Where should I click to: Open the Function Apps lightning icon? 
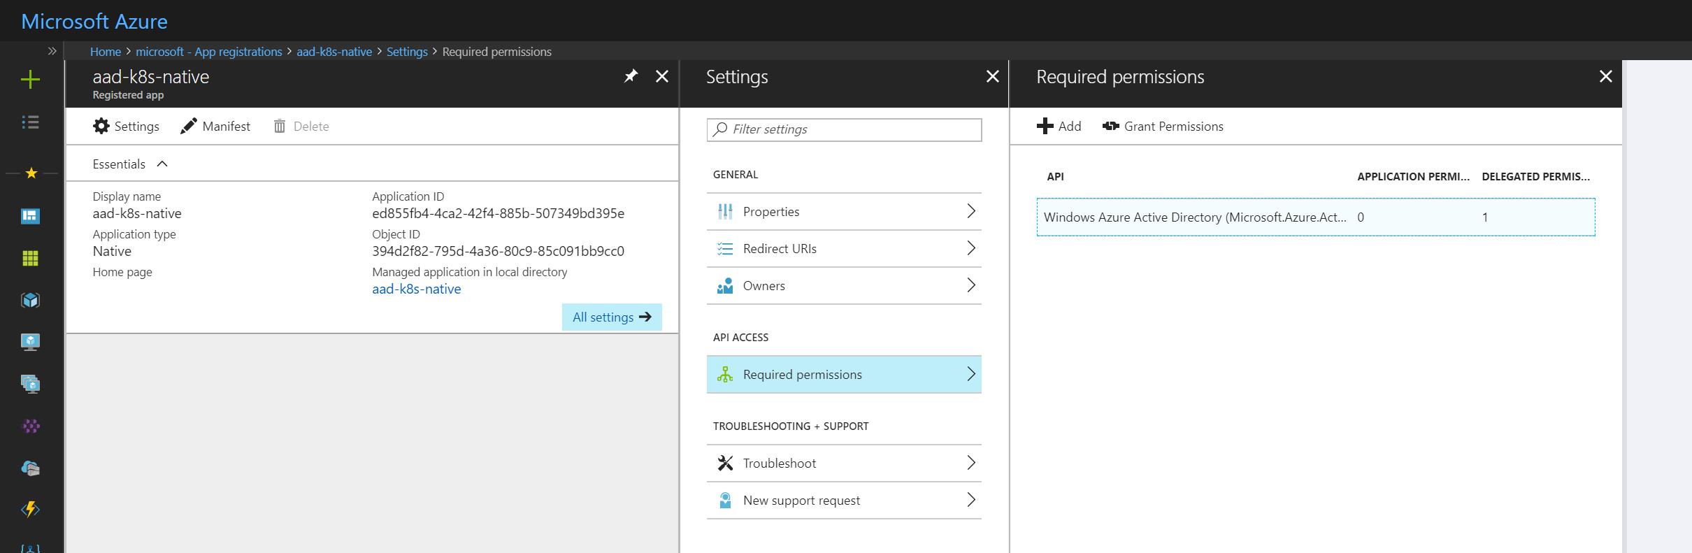tap(30, 509)
